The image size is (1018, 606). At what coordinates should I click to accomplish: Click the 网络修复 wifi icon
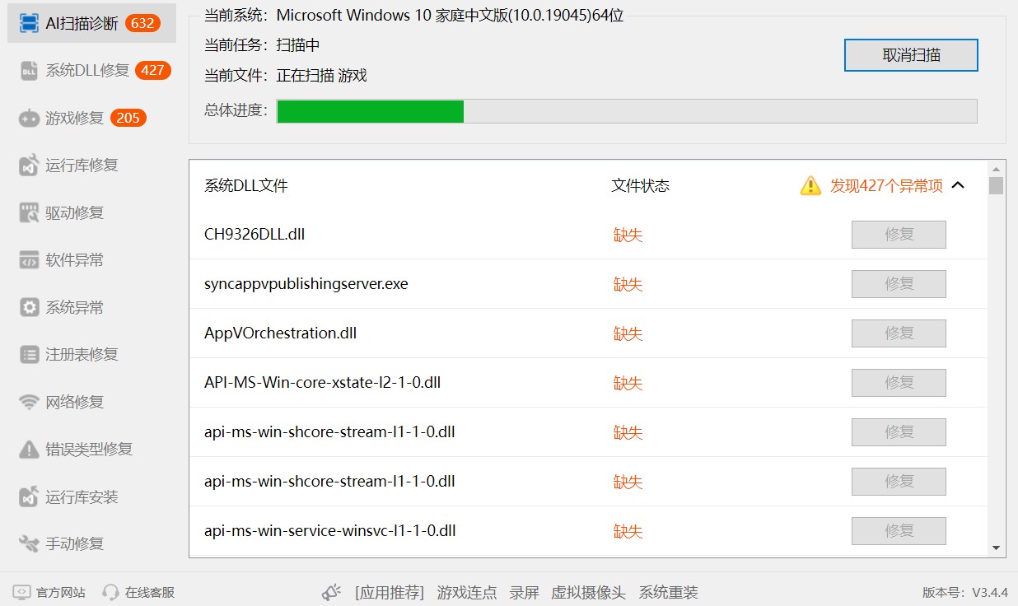[29, 403]
